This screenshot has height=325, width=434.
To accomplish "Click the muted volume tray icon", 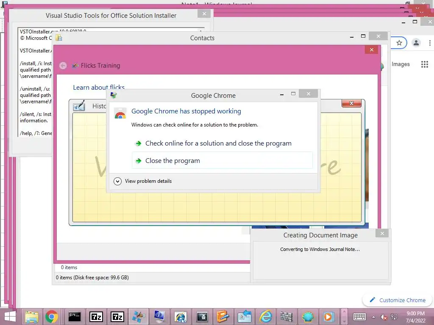I will [x=384, y=317].
